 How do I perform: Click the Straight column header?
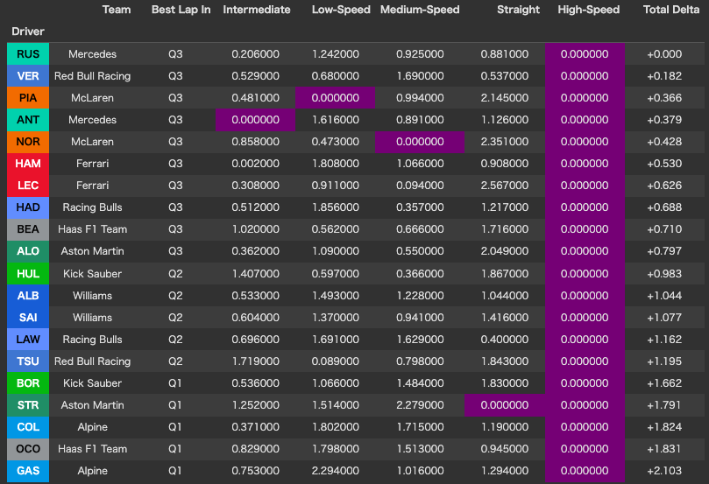click(518, 10)
